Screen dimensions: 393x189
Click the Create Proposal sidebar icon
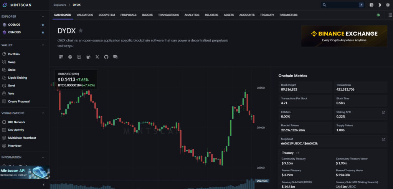(4, 101)
